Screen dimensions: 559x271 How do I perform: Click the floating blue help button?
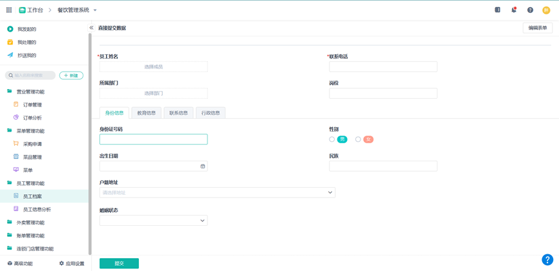pos(547,259)
